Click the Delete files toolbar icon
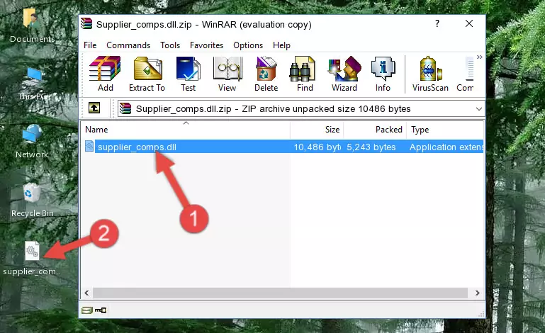This screenshot has height=333, width=545. (266, 74)
